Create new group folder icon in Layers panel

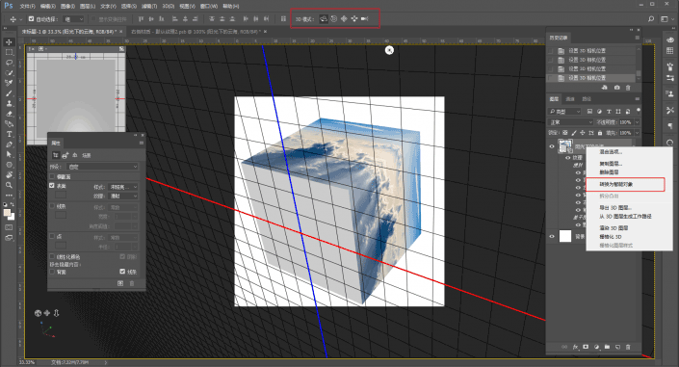[x=607, y=347]
